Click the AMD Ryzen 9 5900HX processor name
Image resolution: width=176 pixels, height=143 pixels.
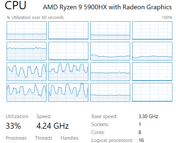(107, 7)
